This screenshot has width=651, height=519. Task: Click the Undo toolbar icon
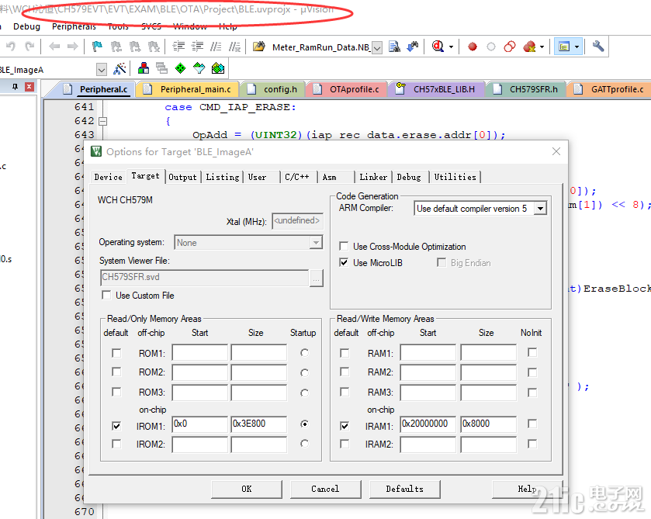[x=11, y=46]
